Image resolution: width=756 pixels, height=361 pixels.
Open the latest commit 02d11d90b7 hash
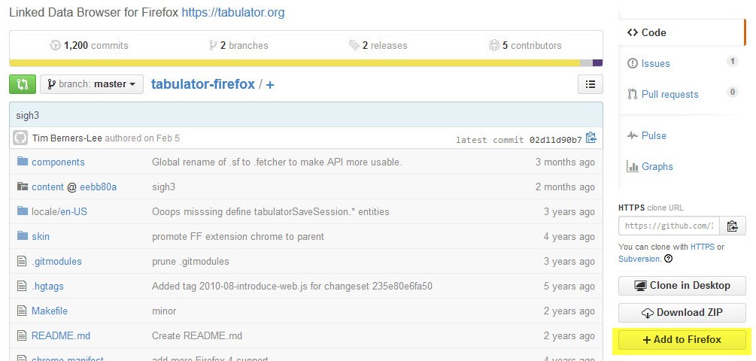[x=555, y=140]
